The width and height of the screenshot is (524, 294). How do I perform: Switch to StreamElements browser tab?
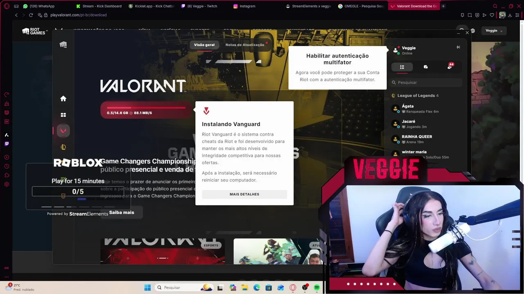[x=309, y=6]
